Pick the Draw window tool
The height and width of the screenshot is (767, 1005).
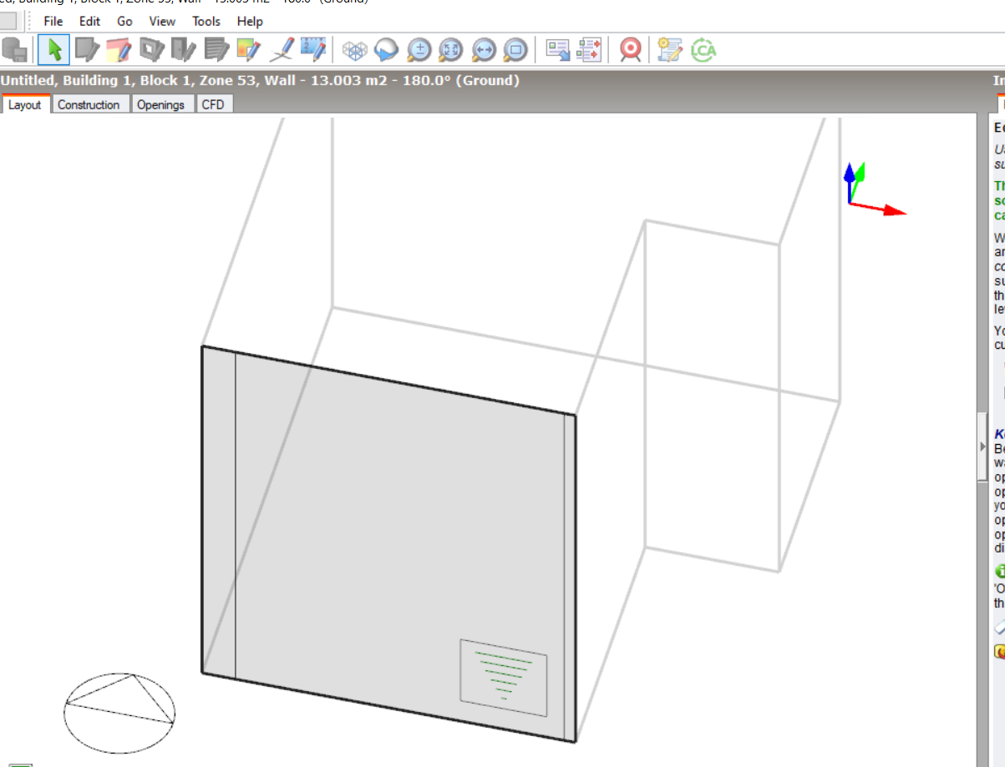click(x=151, y=50)
